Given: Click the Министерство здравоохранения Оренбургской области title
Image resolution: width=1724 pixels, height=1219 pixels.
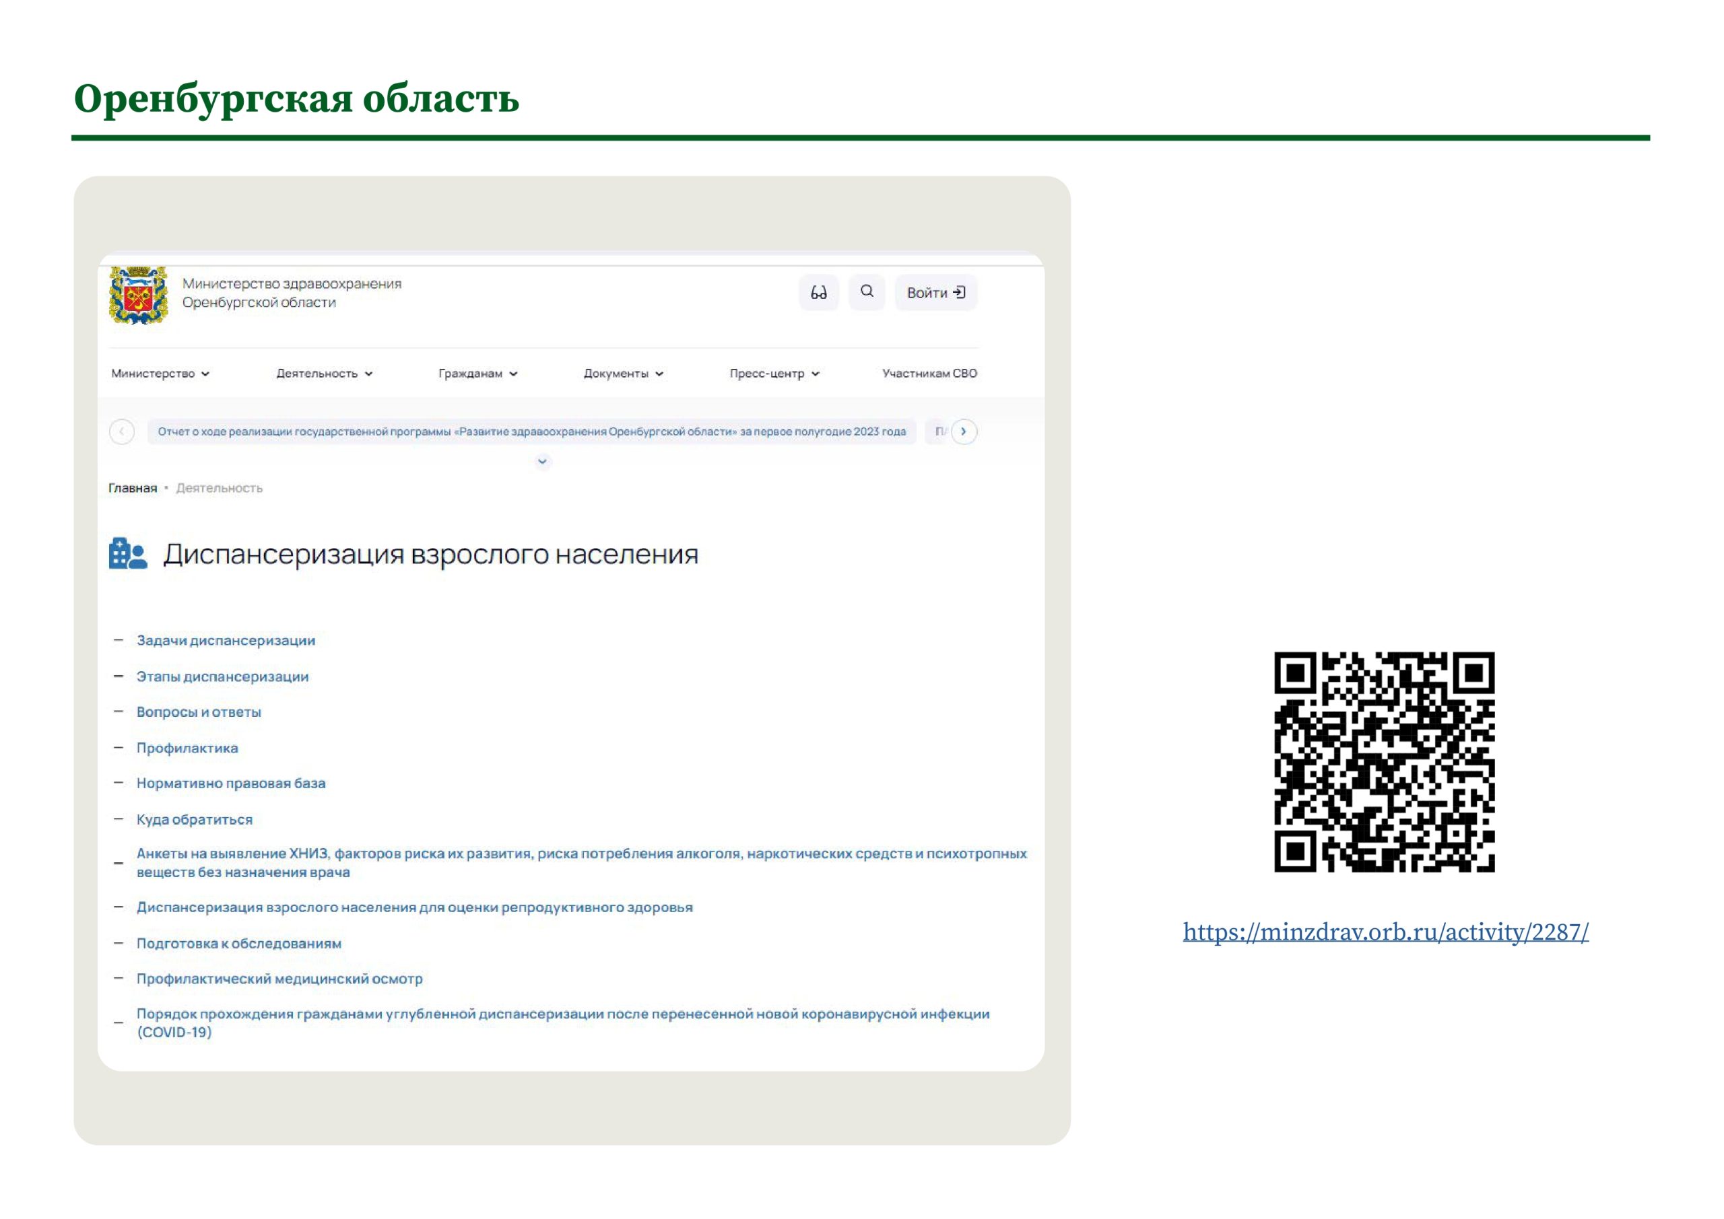Looking at the screenshot, I should (x=292, y=293).
